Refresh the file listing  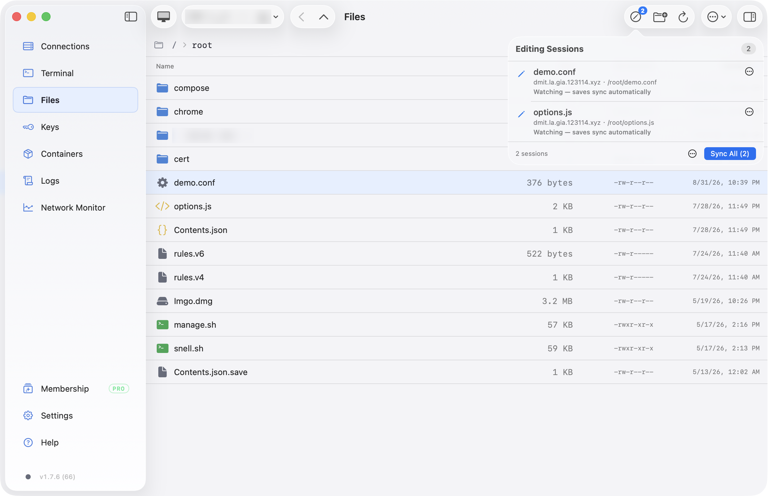[x=683, y=17]
